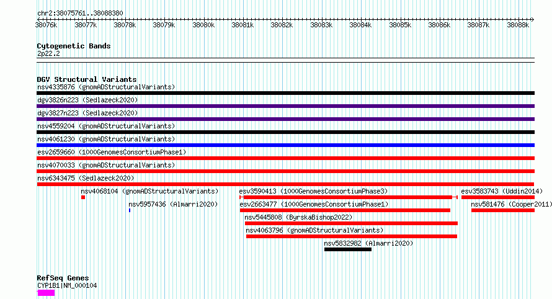
Task: Click the small red nsv4068104 variant marker
Action: coord(83,197)
